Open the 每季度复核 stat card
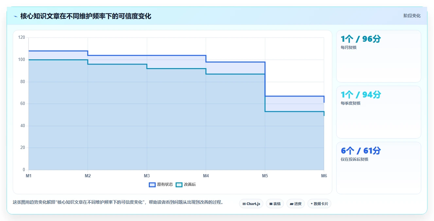The height and width of the screenshot is (221, 434). click(378, 112)
